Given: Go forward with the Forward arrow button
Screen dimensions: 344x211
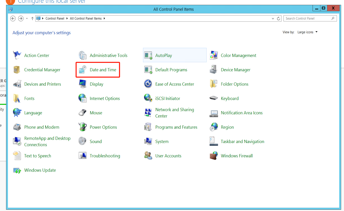Looking at the screenshot, I should click(x=21, y=18).
